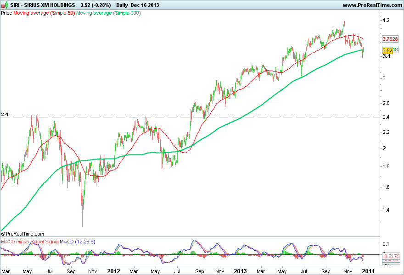Click the Nov label just before 2013
404x275 pixels.
(220, 271)
